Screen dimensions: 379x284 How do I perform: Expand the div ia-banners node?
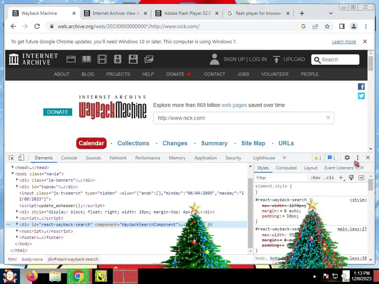pos(17,180)
